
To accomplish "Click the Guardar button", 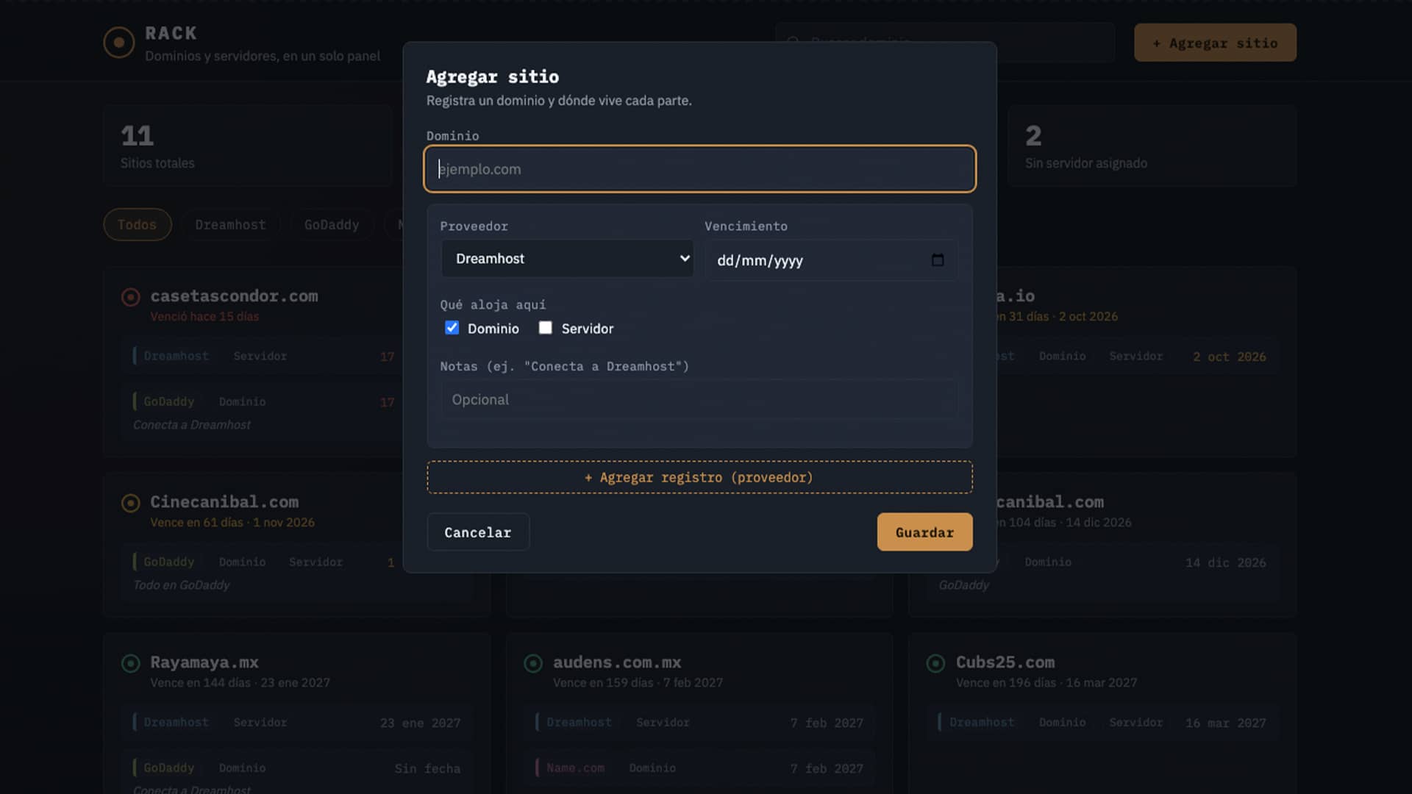I will (924, 532).
